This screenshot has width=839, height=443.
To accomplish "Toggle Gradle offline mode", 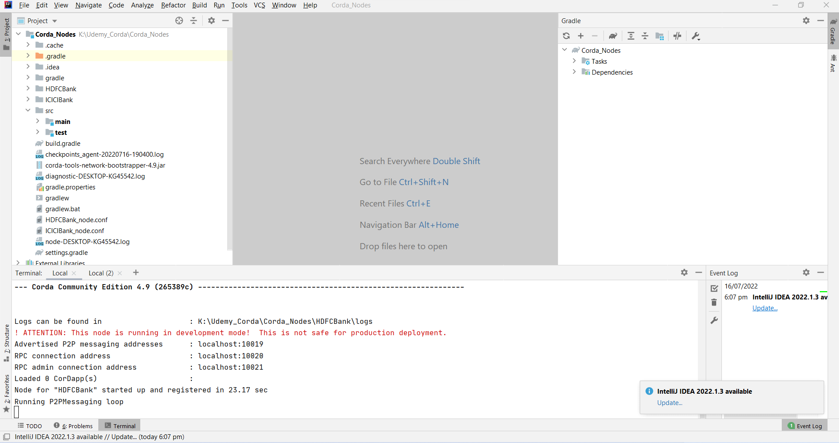I will (677, 36).
